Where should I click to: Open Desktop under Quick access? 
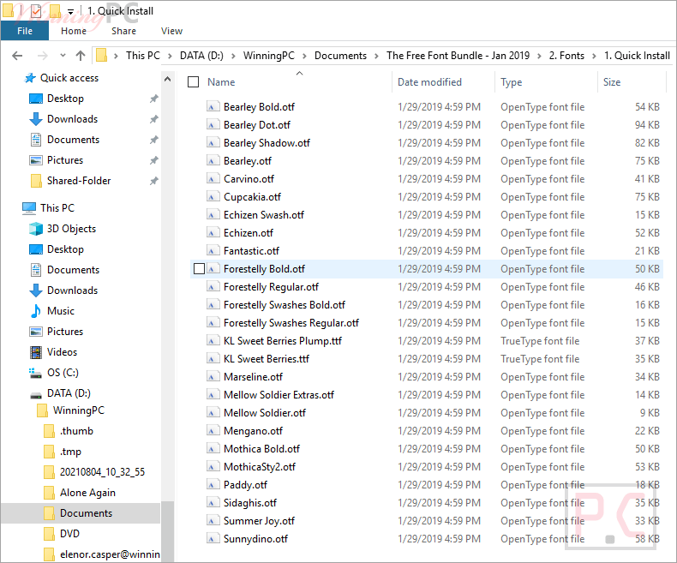65,99
